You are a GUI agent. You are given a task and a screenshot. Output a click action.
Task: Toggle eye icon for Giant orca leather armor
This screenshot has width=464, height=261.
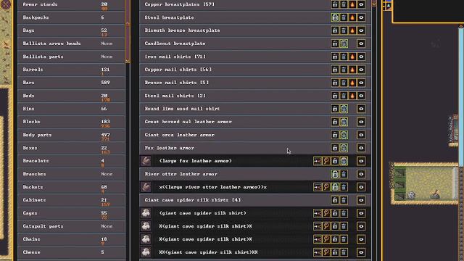[361, 135]
